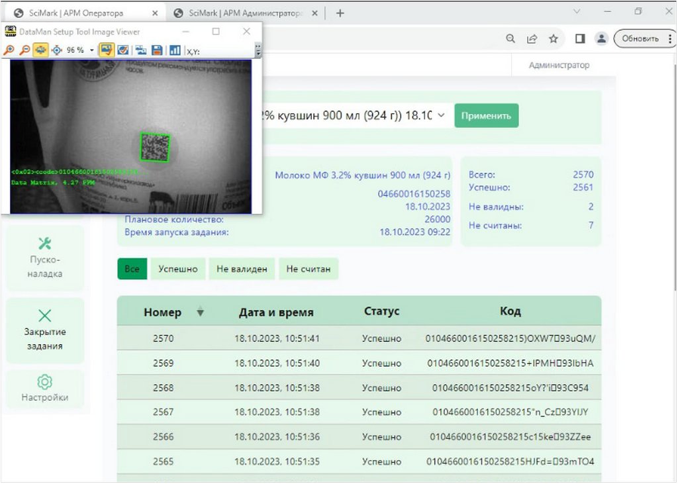The width and height of the screenshot is (678, 484).
Task: Open a new browser tab
Action: tap(340, 13)
